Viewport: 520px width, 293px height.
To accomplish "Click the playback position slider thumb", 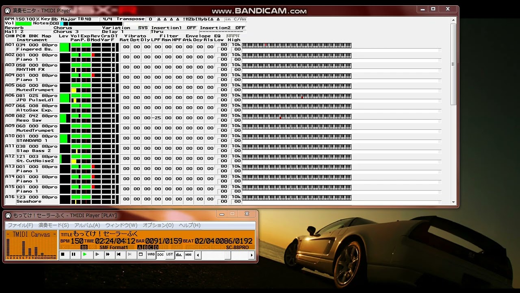I will pos(228,255).
